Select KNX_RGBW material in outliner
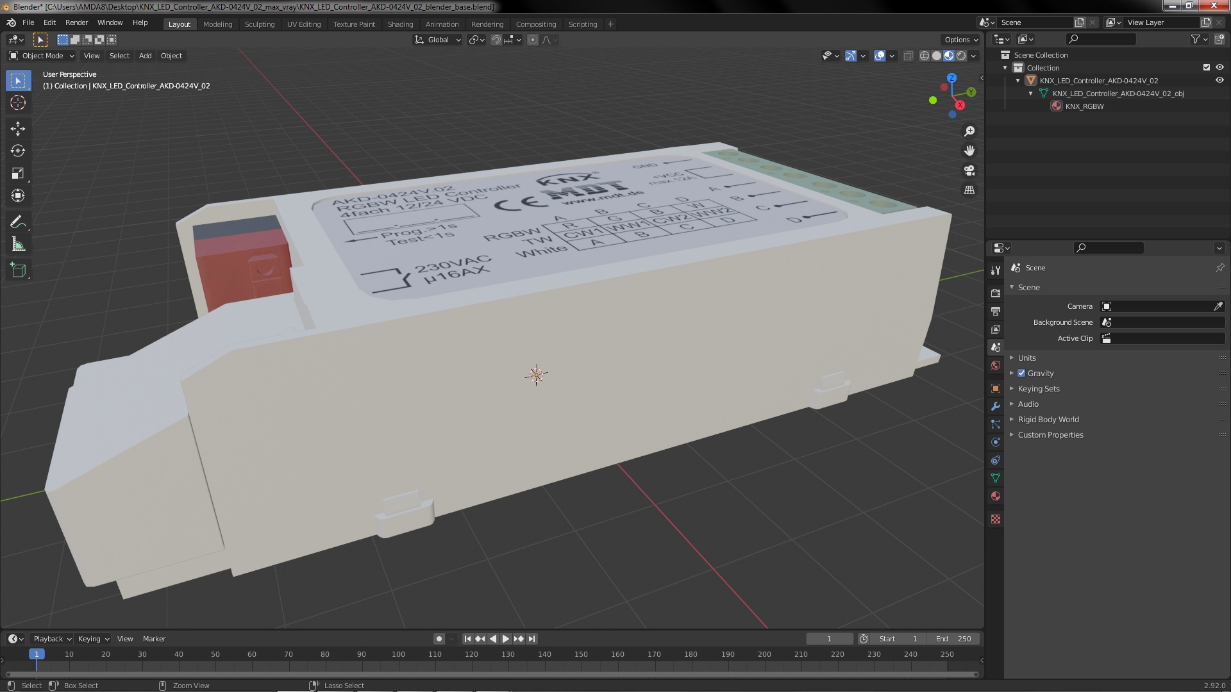This screenshot has height=692, width=1231. [x=1084, y=106]
